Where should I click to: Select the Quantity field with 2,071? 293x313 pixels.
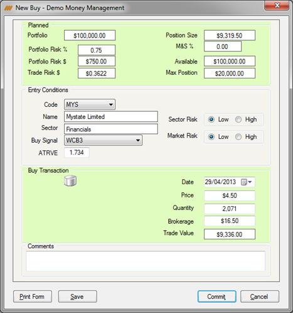coord(230,209)
